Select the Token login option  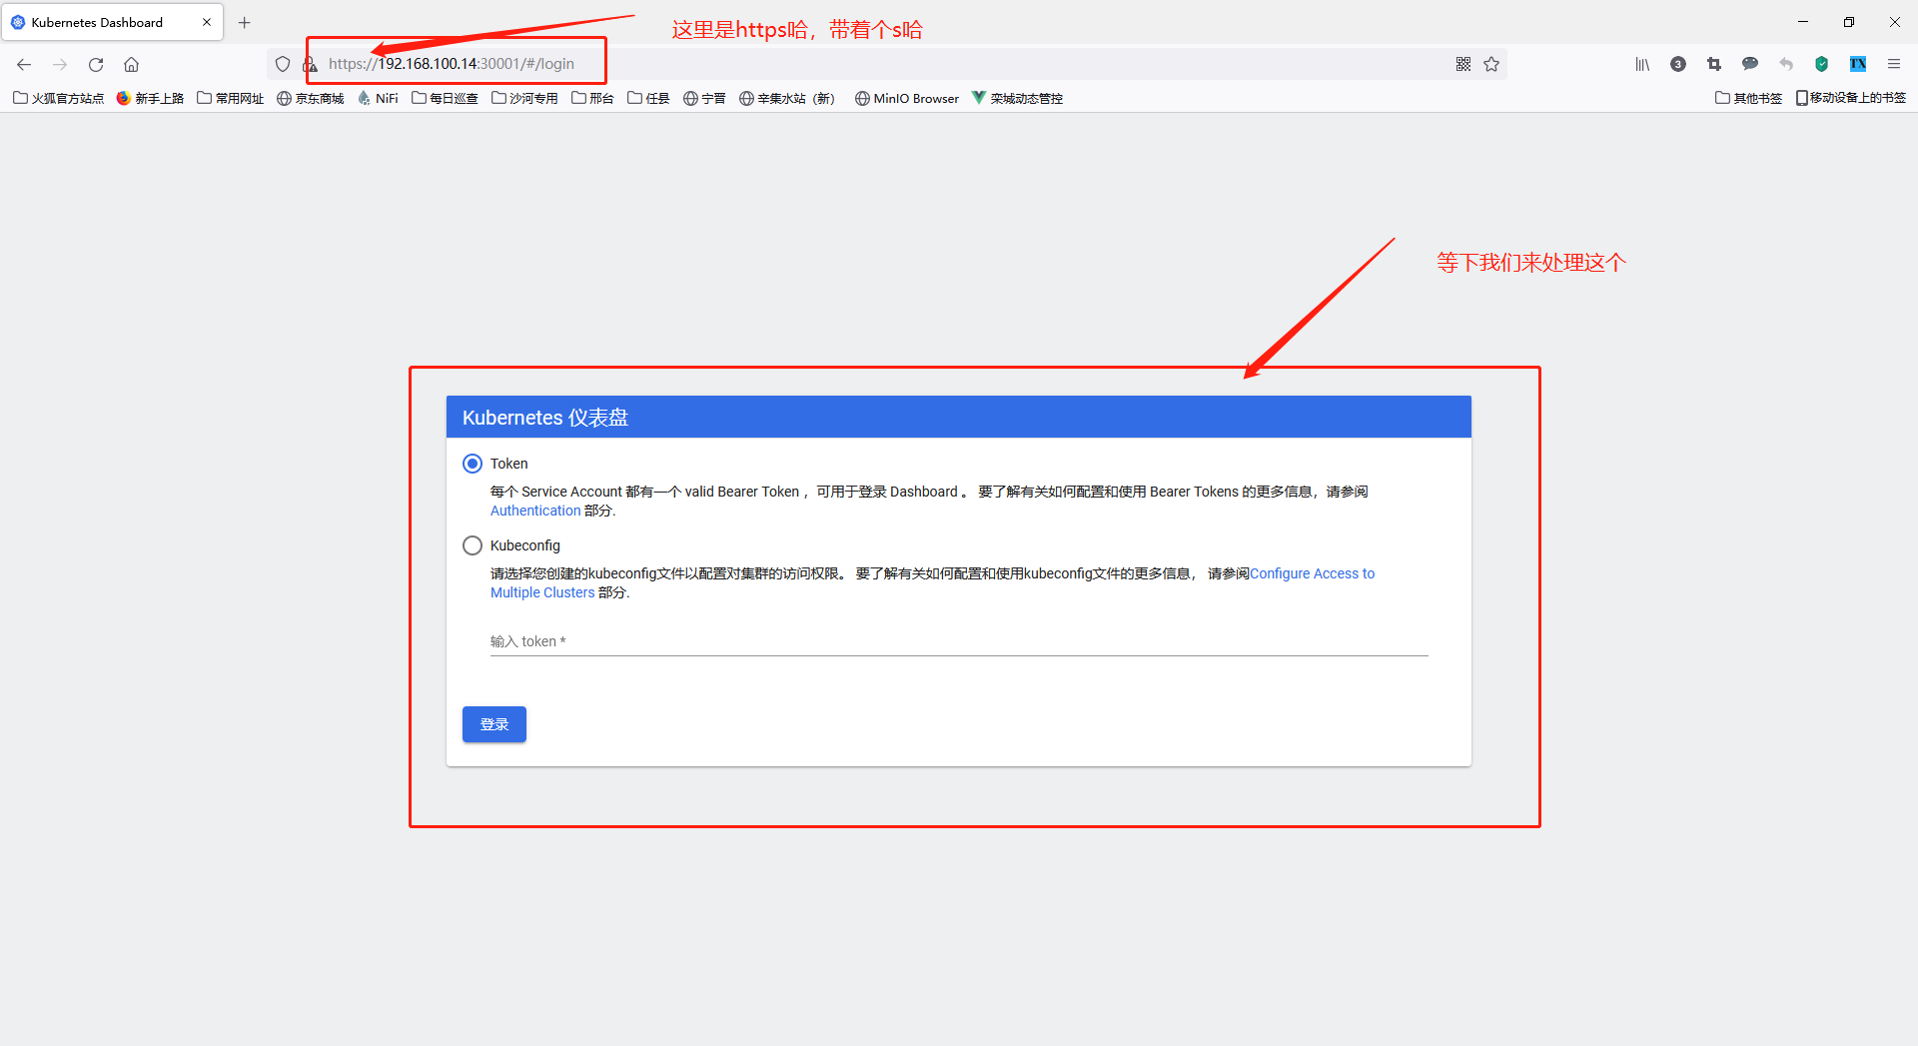pyautogui.click(x=473, y=464)
